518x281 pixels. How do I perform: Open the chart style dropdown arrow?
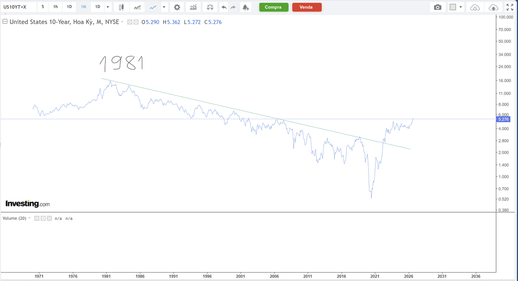point(164,7)
